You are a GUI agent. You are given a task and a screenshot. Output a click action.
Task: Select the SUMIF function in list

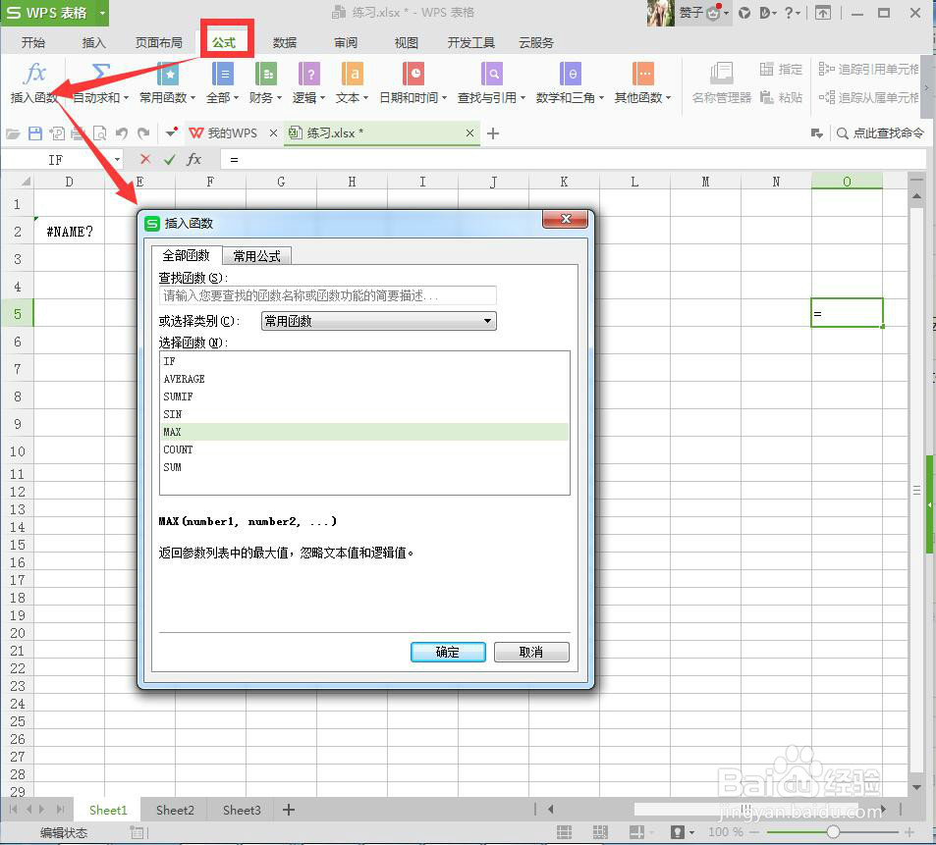pos(364,396)
